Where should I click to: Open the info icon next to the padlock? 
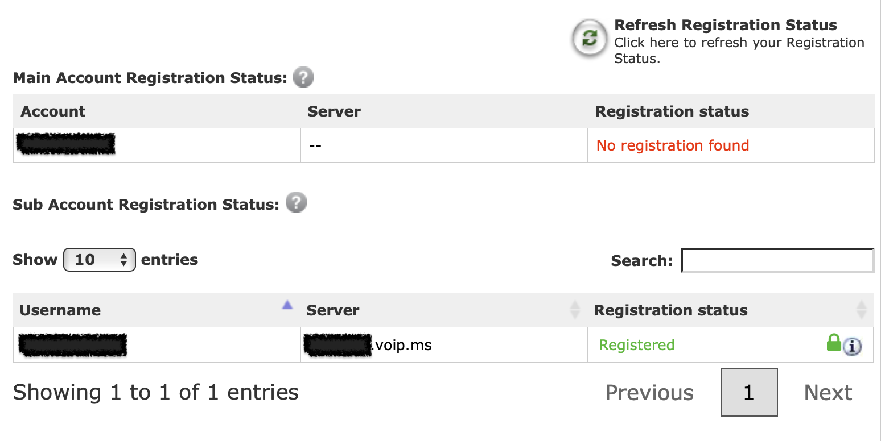[851, 346]
